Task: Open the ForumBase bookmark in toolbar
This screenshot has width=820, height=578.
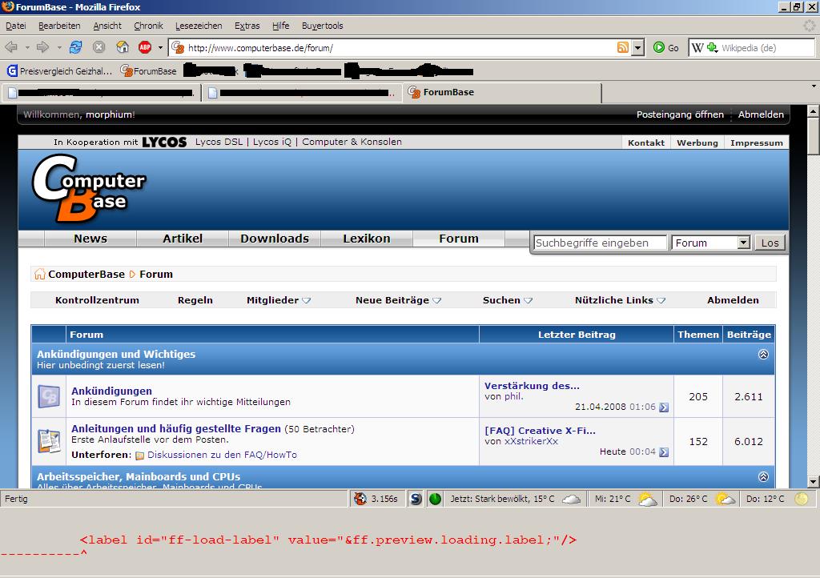Action: (148, 70)
